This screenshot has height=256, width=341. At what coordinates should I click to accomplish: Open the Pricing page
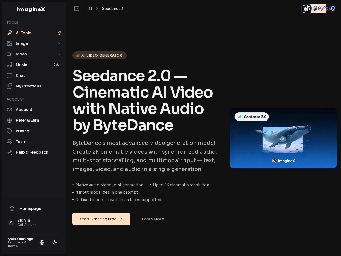click(34, 131)
